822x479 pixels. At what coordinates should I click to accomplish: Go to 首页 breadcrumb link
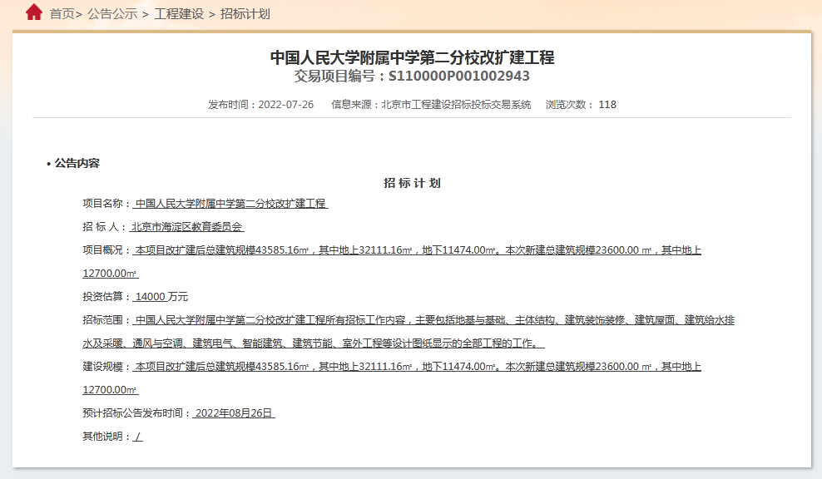pyautogui.click(x=62, y=14)
